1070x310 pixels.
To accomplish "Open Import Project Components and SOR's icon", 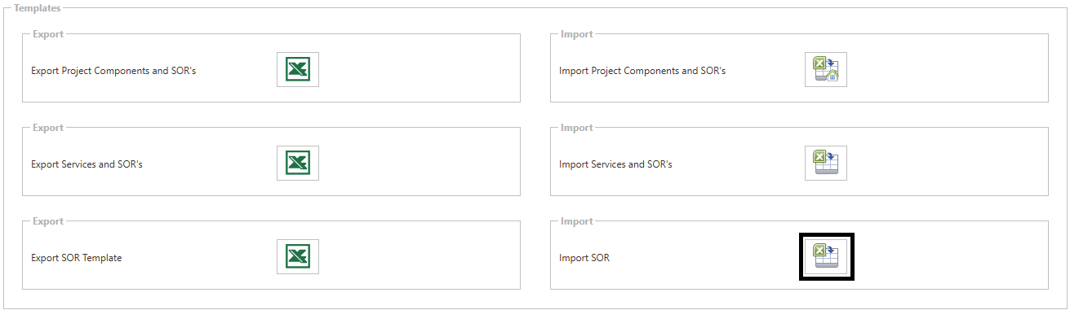I will click(x=826, y=69).
